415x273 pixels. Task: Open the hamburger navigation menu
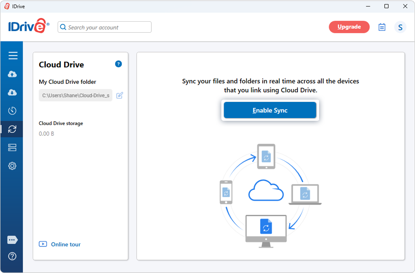pyautogui.click(x=12, y=55)
